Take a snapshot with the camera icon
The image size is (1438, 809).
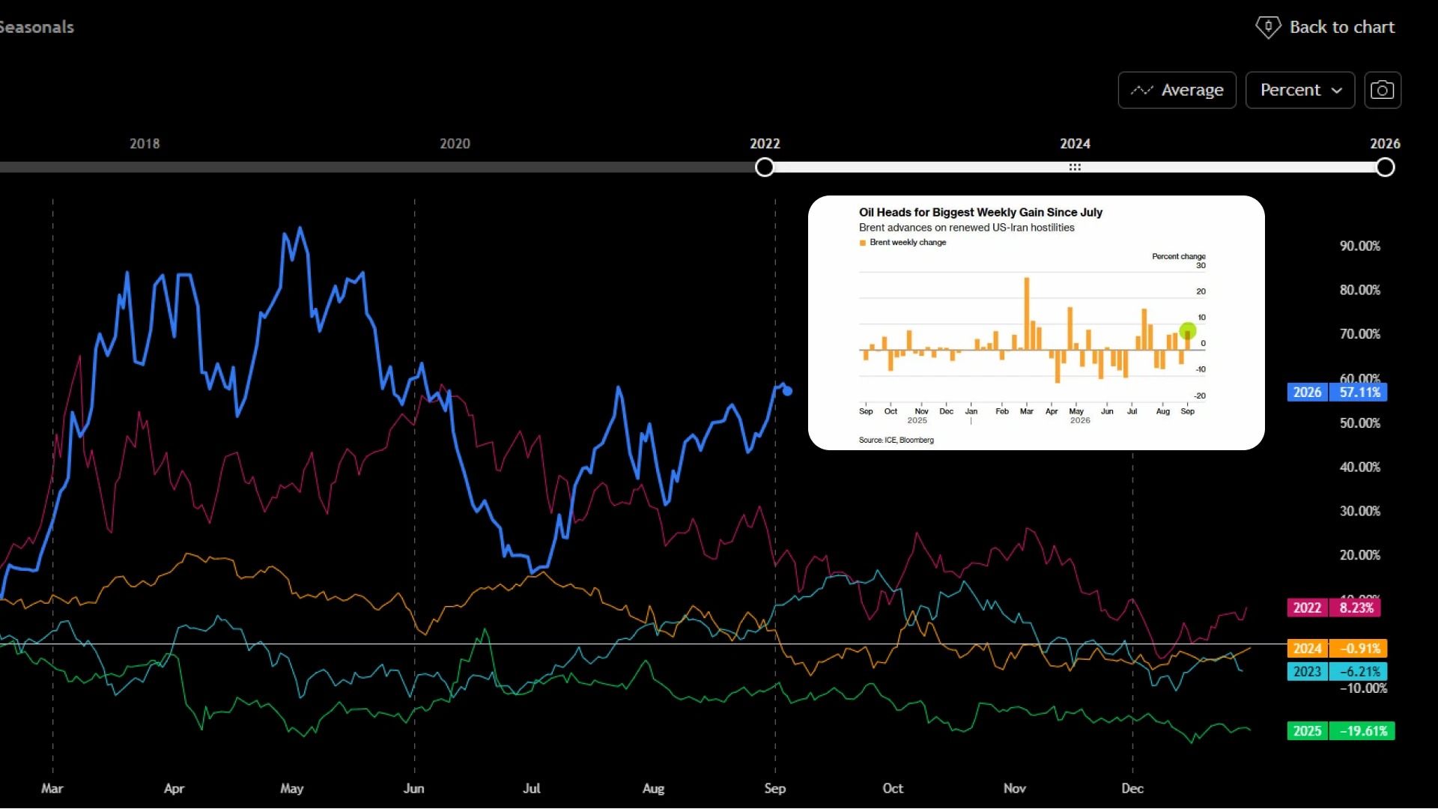[1383, 90]
